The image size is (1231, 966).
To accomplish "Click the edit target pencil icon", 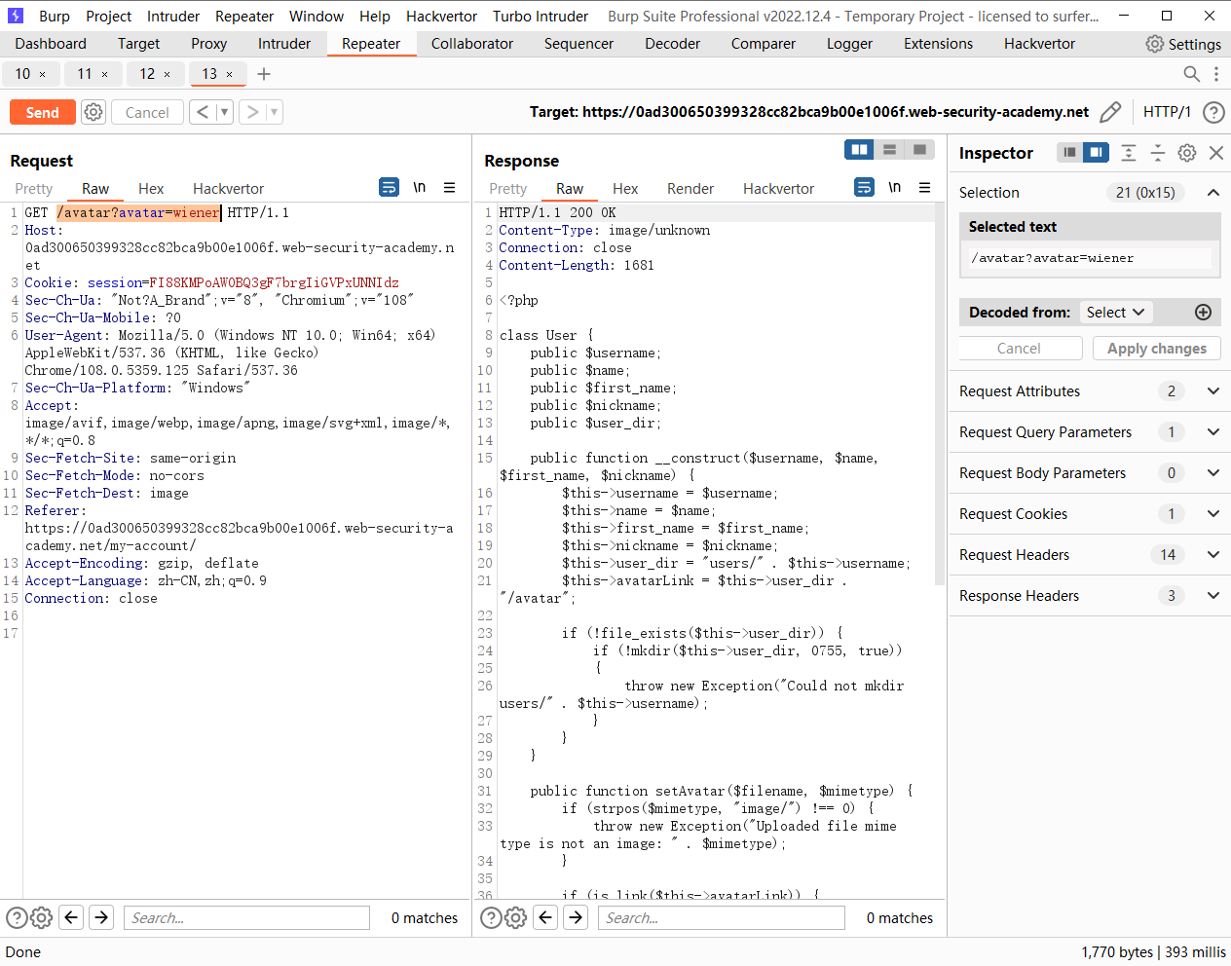I will pyautogui.click(x=1110, y=112).
